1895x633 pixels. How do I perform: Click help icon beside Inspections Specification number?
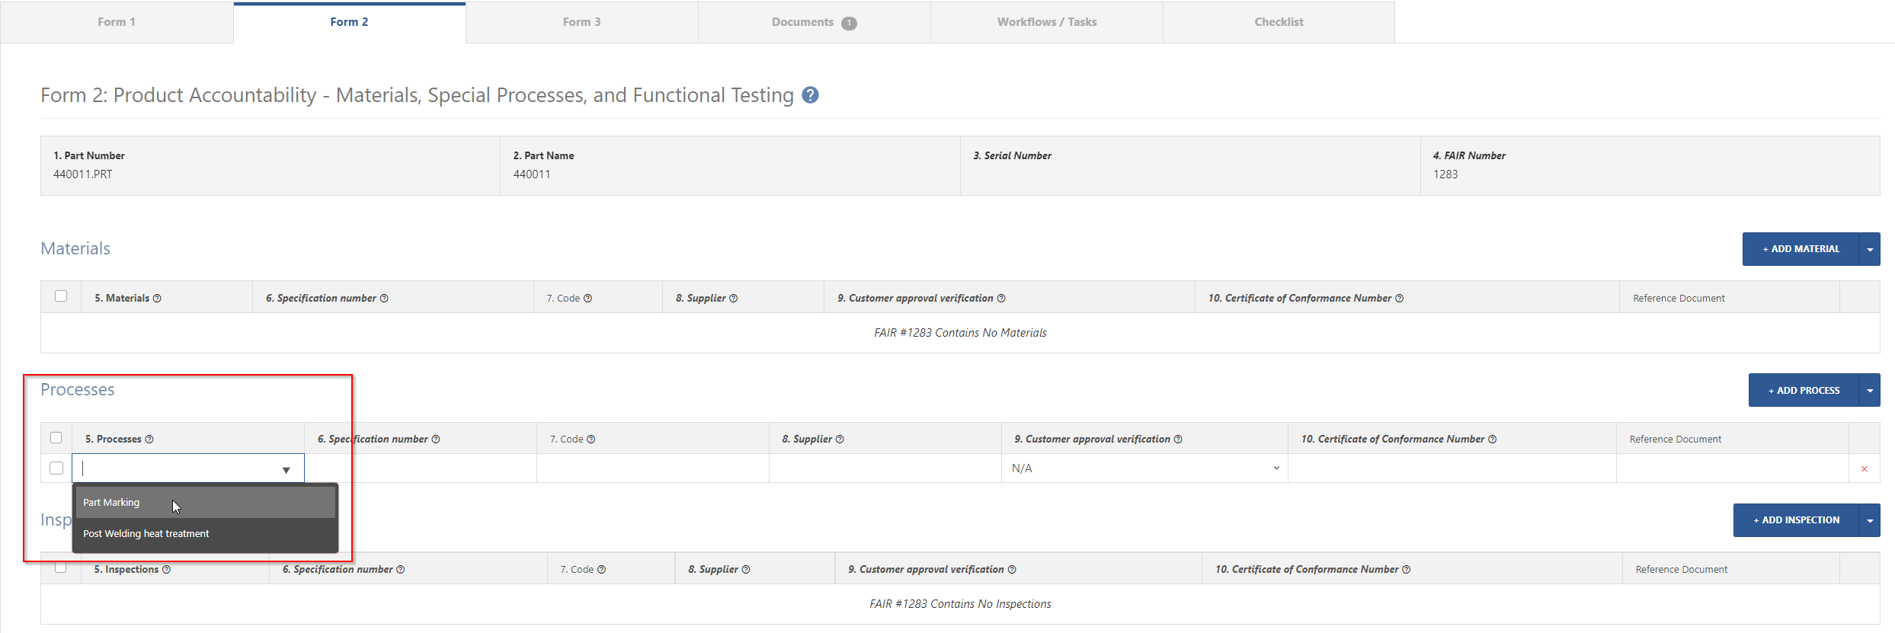click(400, 570)
